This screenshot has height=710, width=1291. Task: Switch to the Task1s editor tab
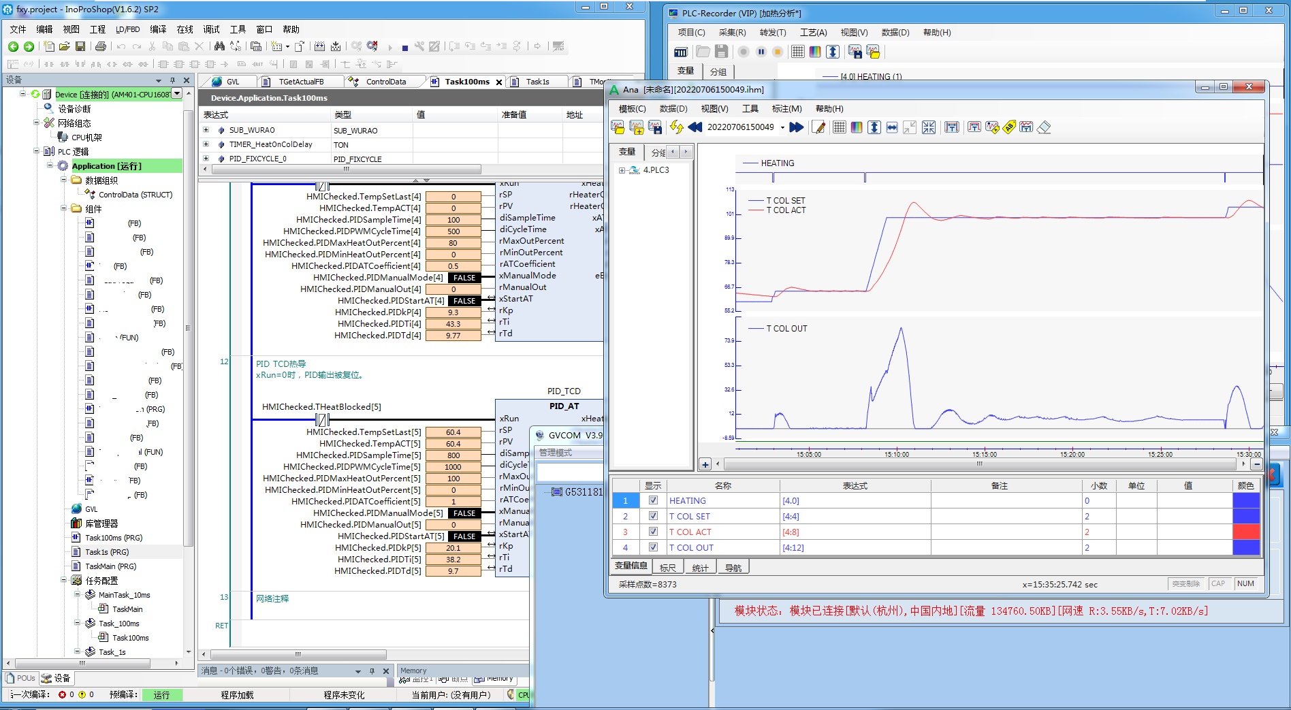[x=537, y=81]
